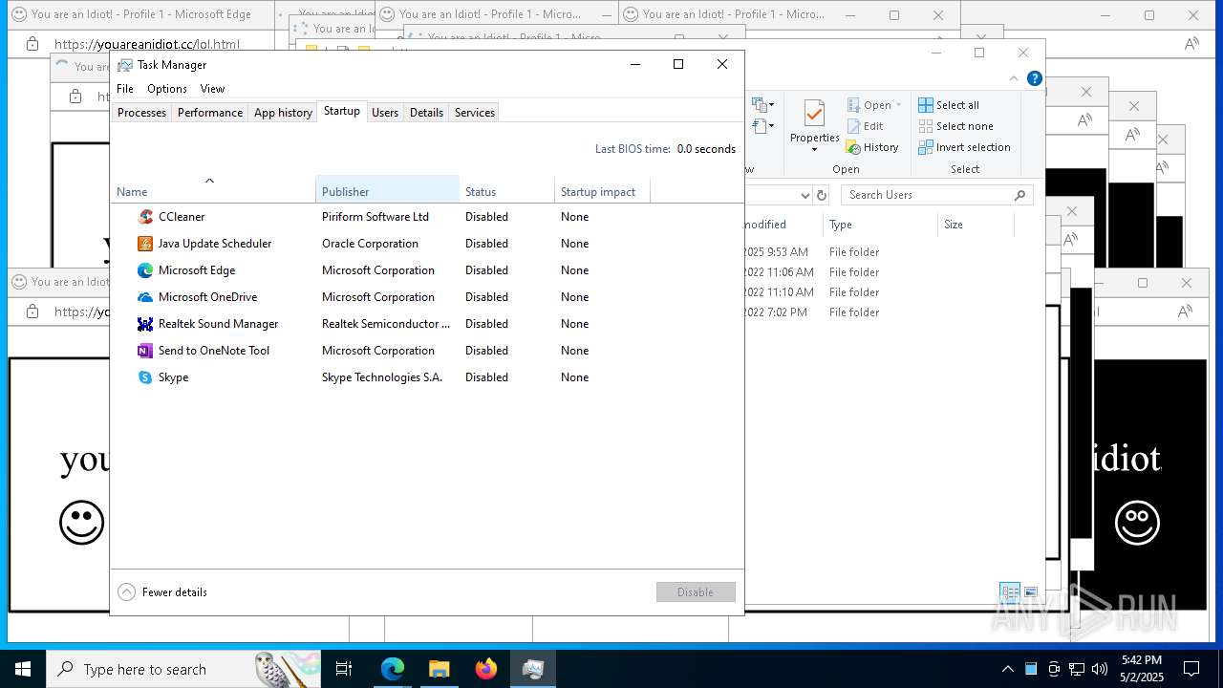Click the taskbar clock showing 5:42 PM

tap(1142, 669)
